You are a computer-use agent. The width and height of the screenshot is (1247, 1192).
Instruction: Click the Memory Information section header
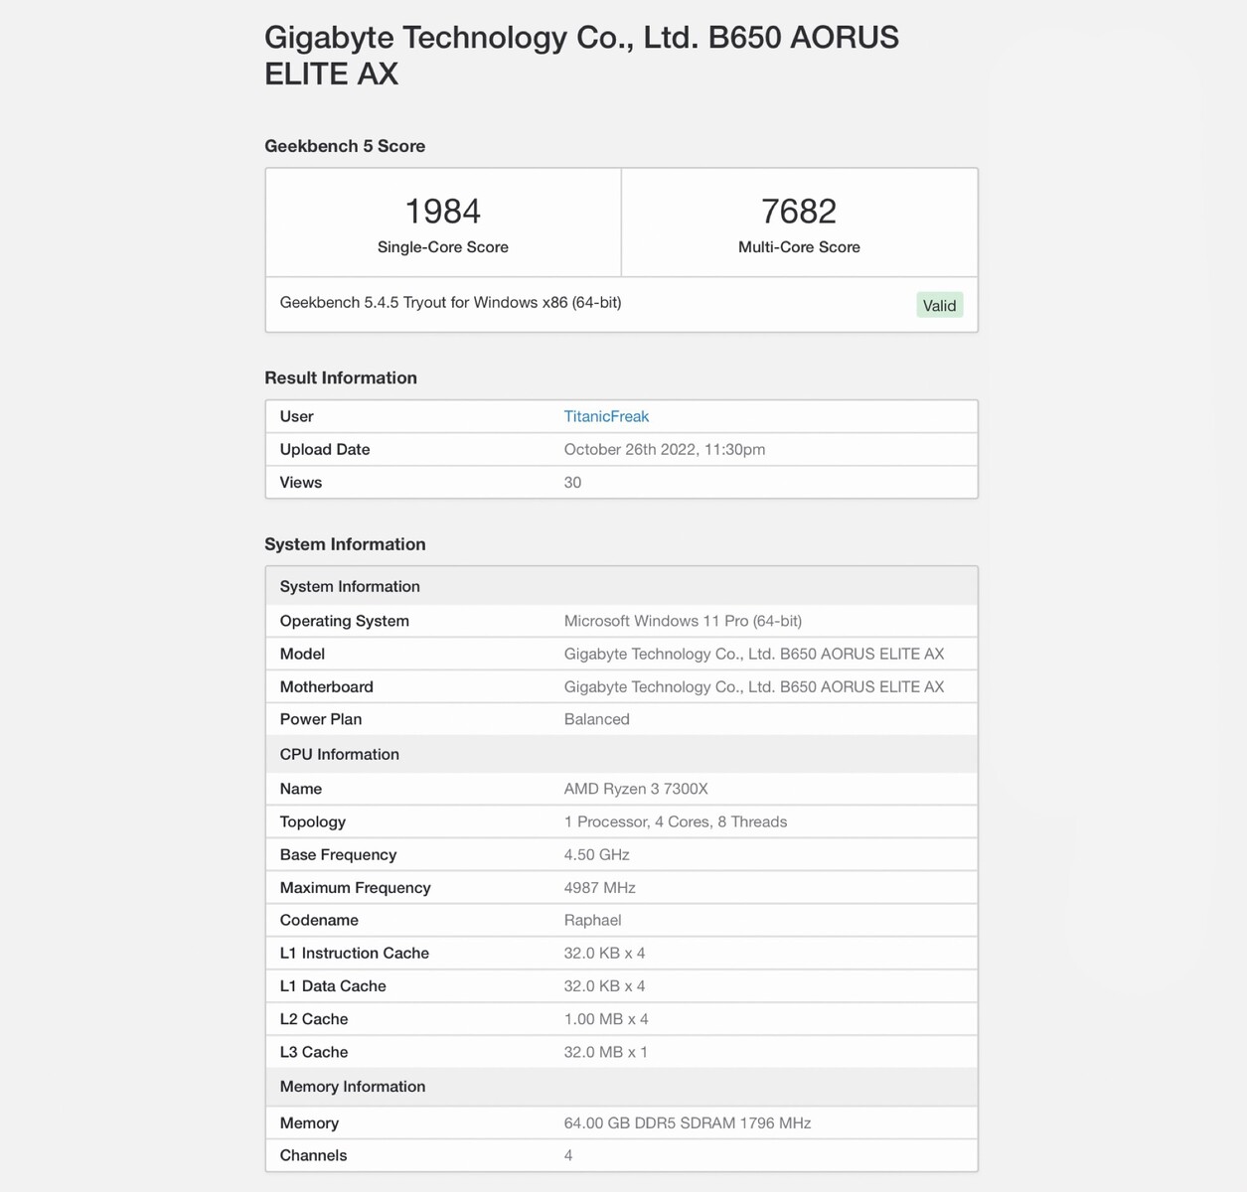point(621,1087)
